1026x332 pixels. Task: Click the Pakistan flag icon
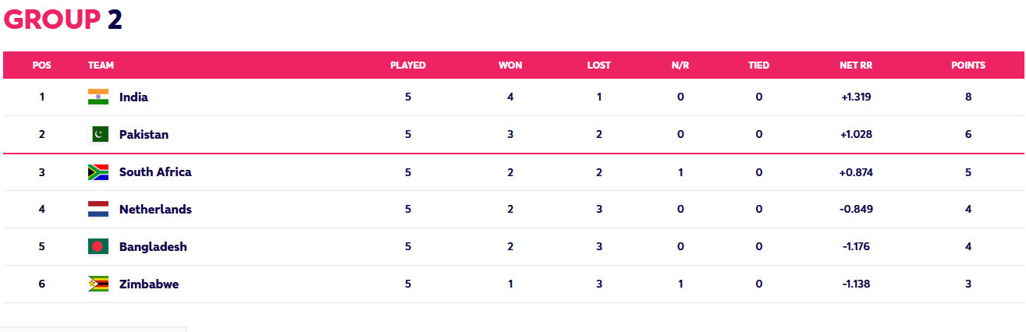click(98, 134)
